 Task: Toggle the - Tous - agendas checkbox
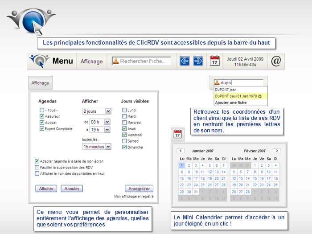[42, 110]
